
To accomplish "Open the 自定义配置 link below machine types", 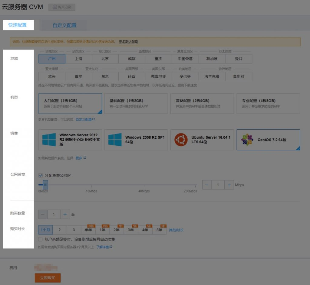I will pos(84,119).
